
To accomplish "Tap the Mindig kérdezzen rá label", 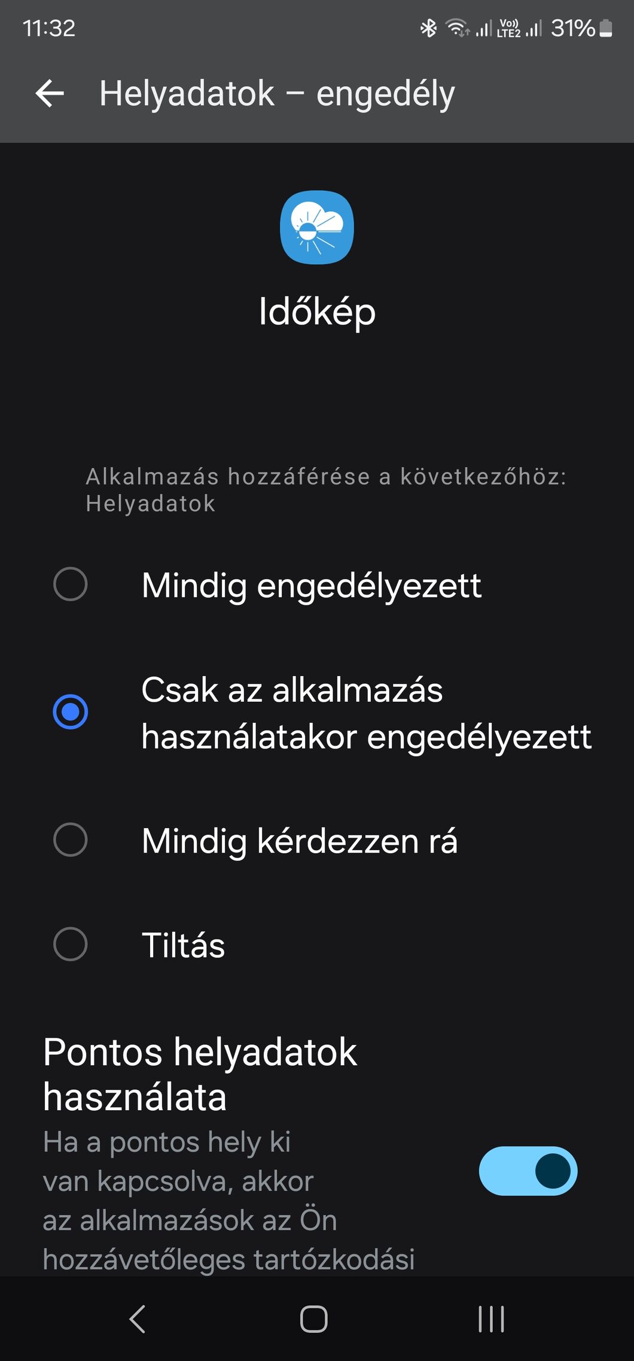I will pyautogui.click(x=300, y=841).
